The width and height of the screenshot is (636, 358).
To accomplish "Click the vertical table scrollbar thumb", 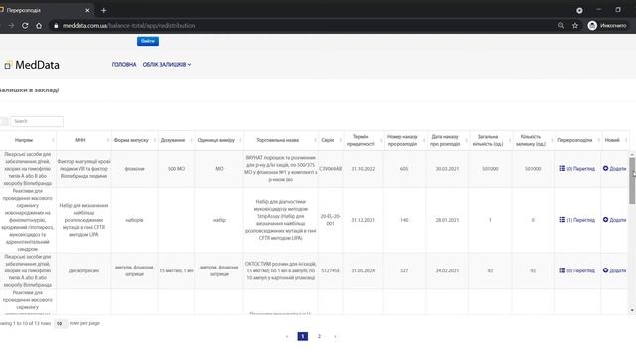I will 632,181.
